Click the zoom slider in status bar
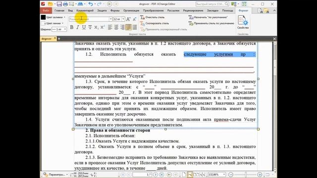Screen dimensions: 317x178 click(245, 175)
